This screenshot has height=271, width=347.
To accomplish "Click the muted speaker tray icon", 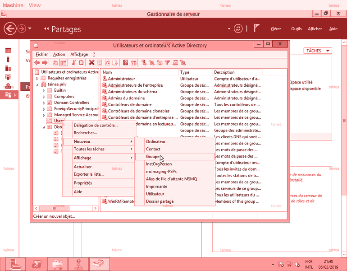I will 297,264.
